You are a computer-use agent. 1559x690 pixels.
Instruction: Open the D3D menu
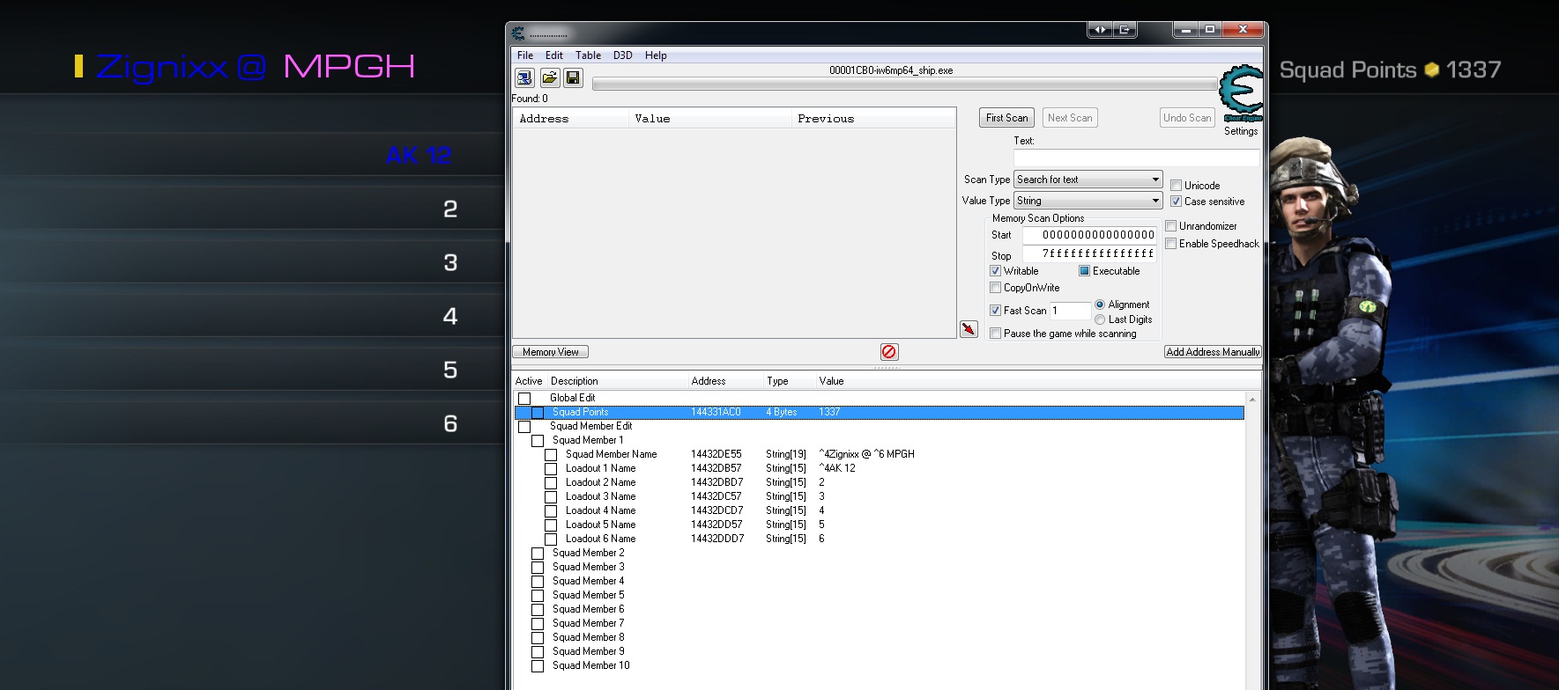623,55
